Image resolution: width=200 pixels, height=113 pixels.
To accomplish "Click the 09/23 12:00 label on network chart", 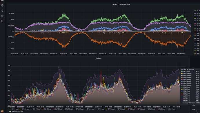I will (x=103, y=54).
